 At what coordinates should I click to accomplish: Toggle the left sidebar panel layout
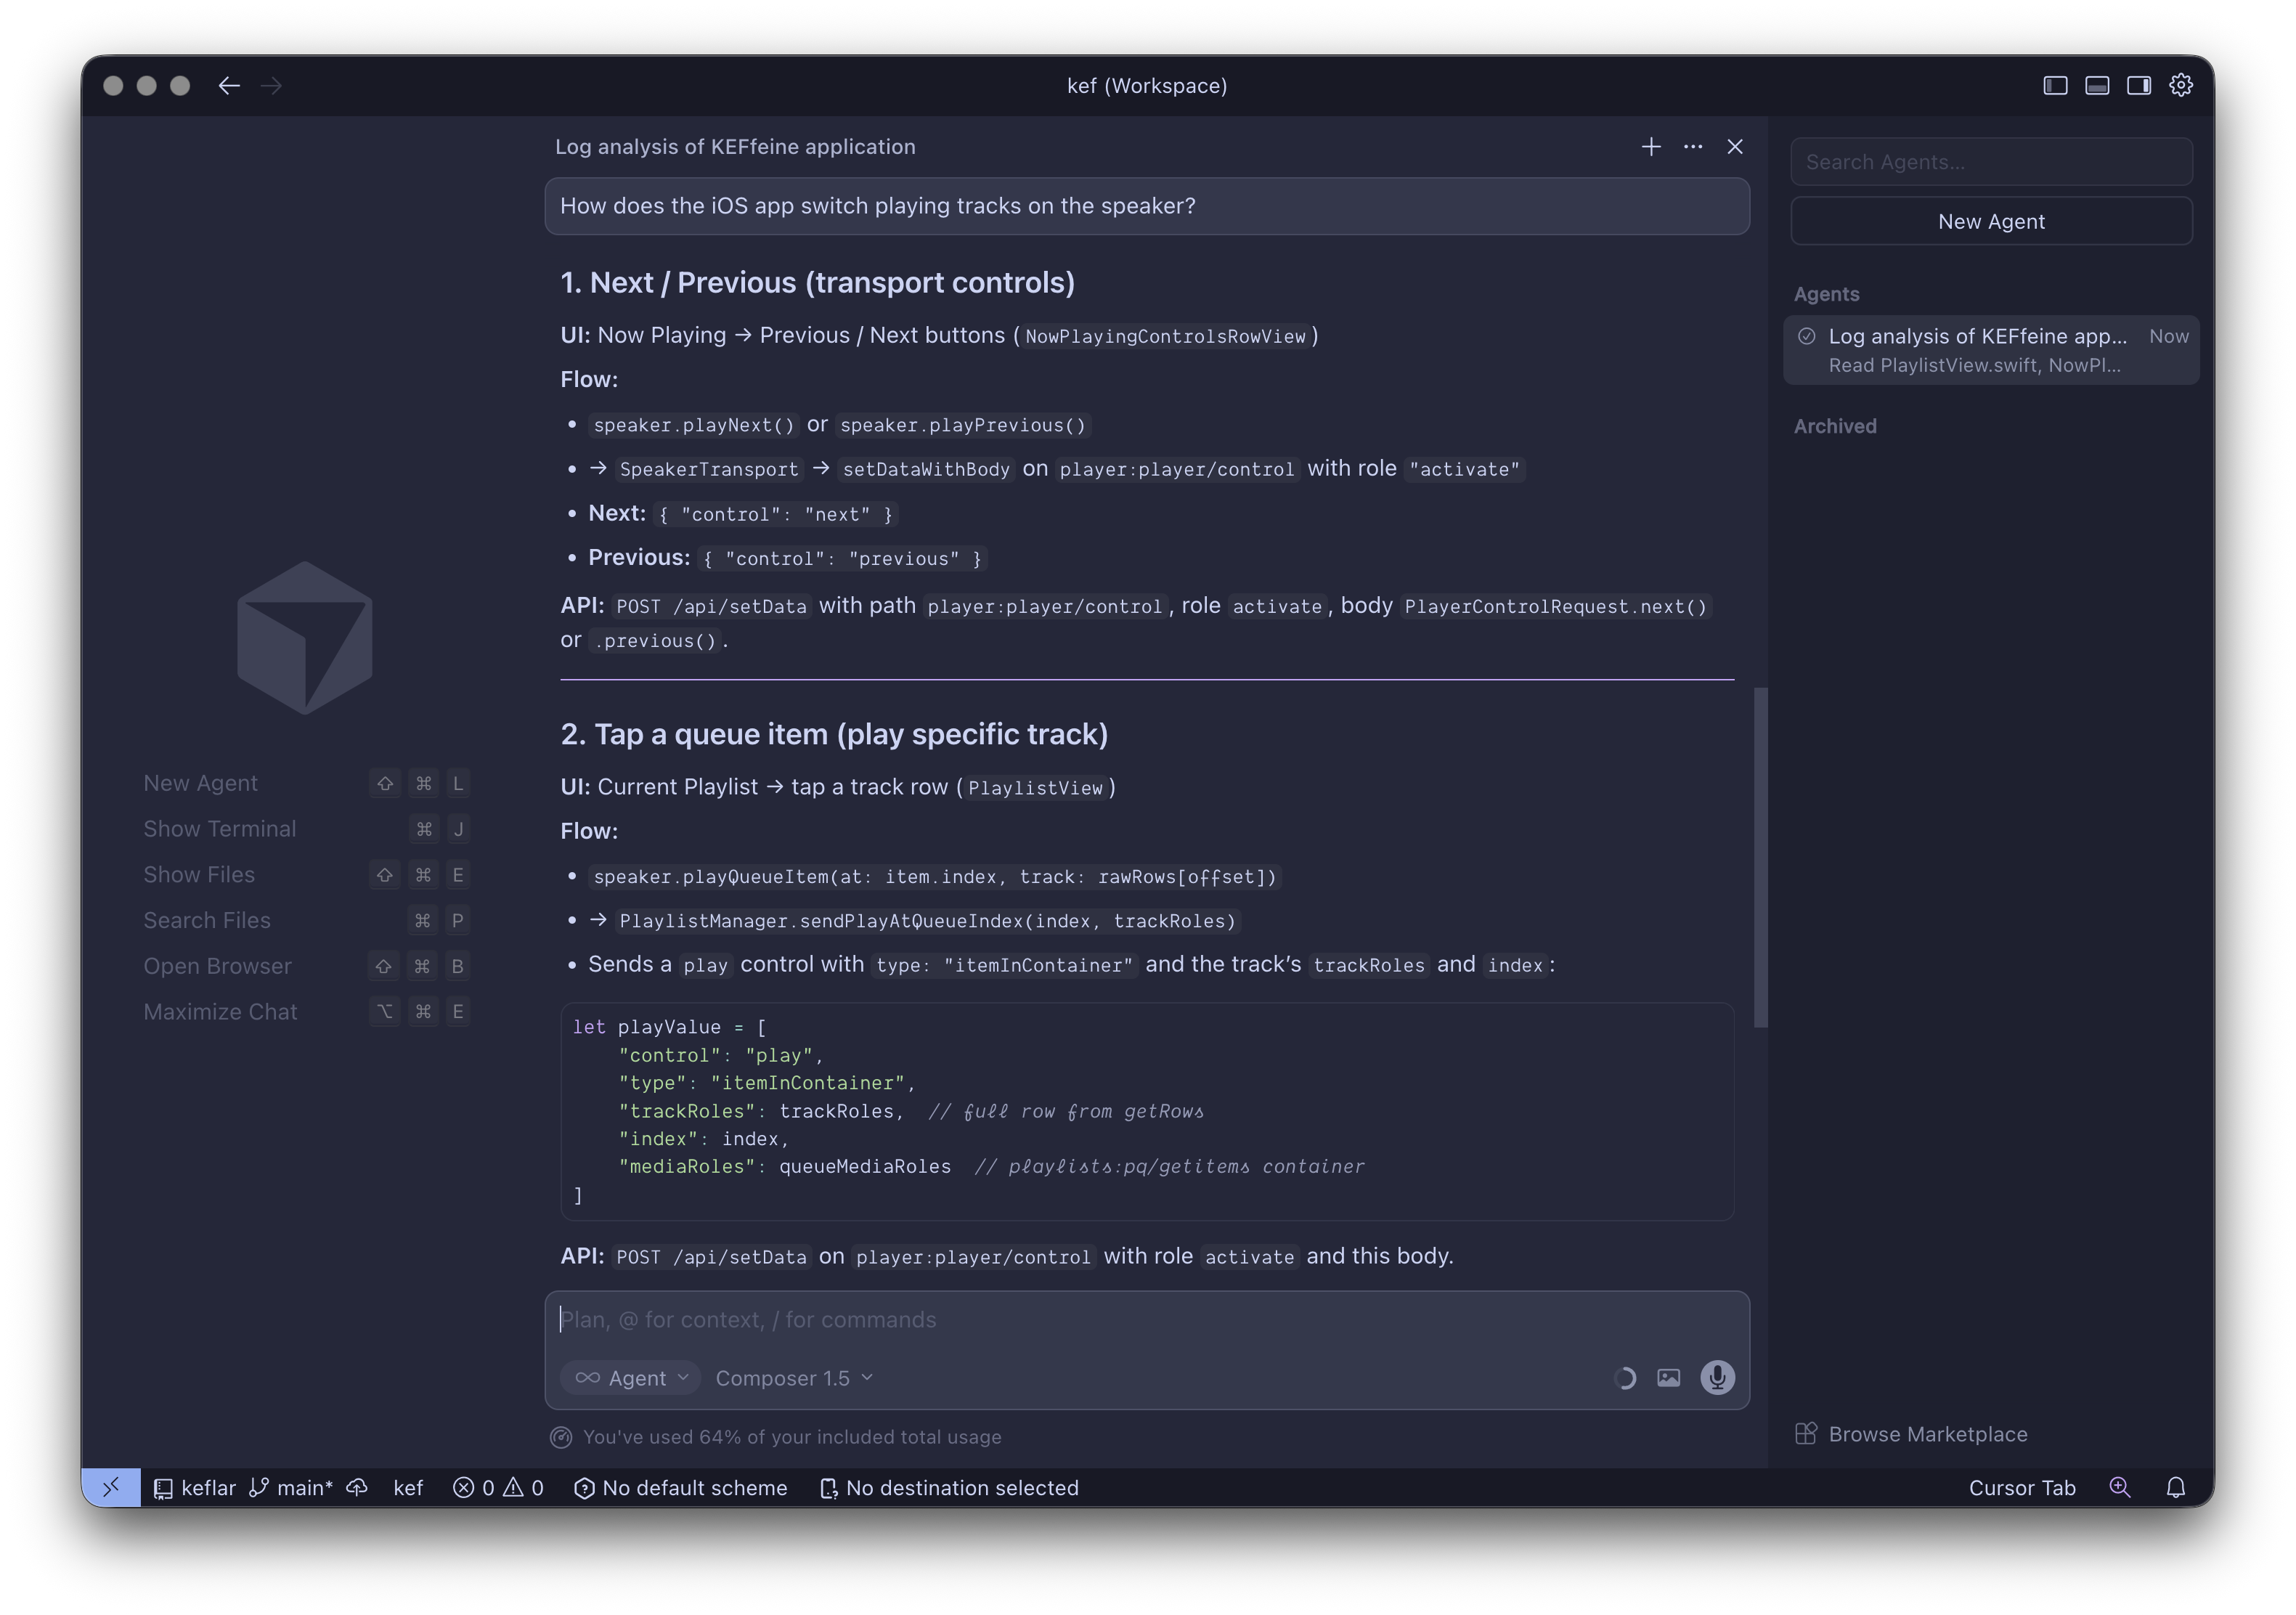pos(2055,85)
